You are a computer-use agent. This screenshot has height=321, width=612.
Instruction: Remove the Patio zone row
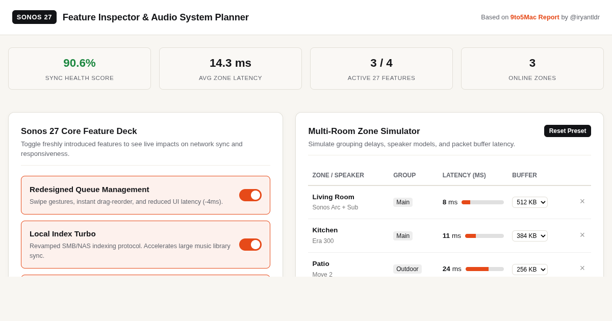coord(582,269)
